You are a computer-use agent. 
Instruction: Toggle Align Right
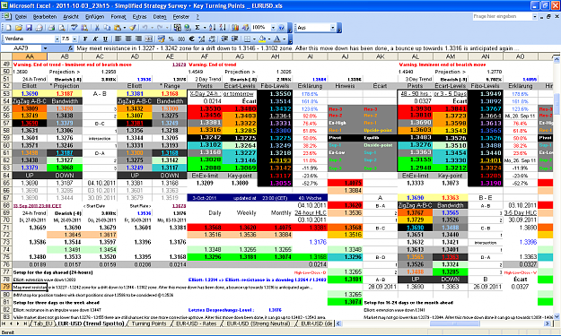138,39
